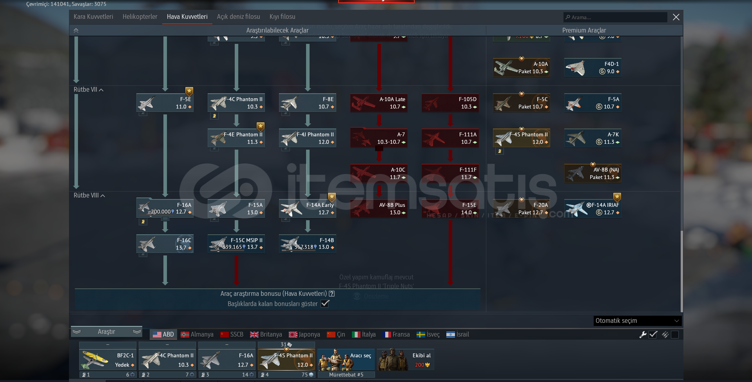Select premium F-14A IRIAF aircraft
752x382 pixels.
click(593, 208)
